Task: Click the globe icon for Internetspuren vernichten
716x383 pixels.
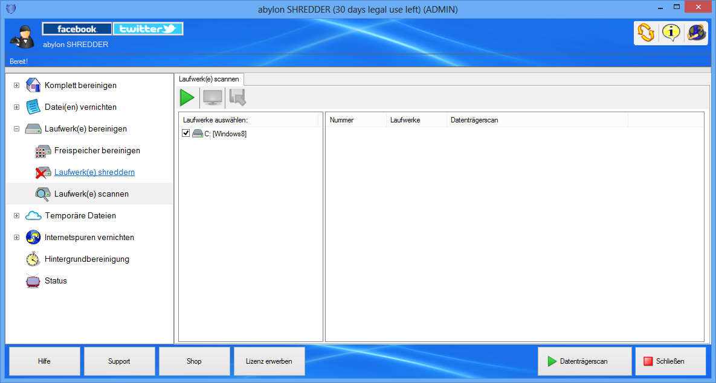Action: 33,238
